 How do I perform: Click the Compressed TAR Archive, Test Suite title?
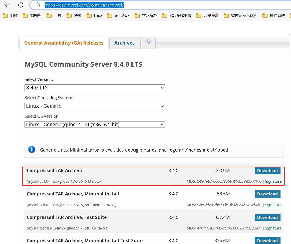coord(67,217)
